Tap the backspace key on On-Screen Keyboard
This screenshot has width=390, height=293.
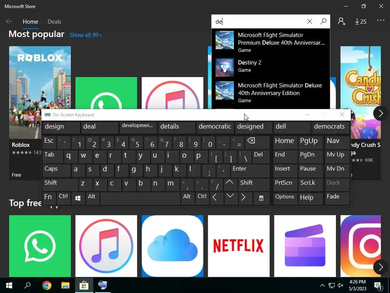tap(257, 143)
